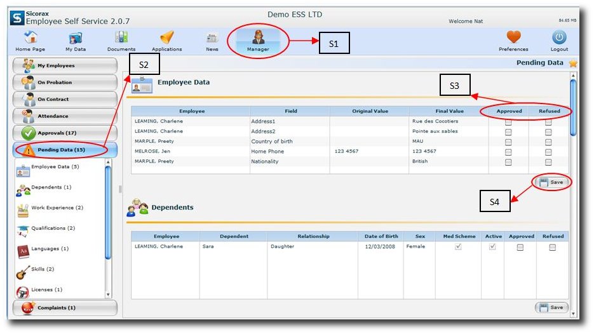Expand the Approvals (17) section
This screenshot has height=334, width=594.
[x=65, y=133]
